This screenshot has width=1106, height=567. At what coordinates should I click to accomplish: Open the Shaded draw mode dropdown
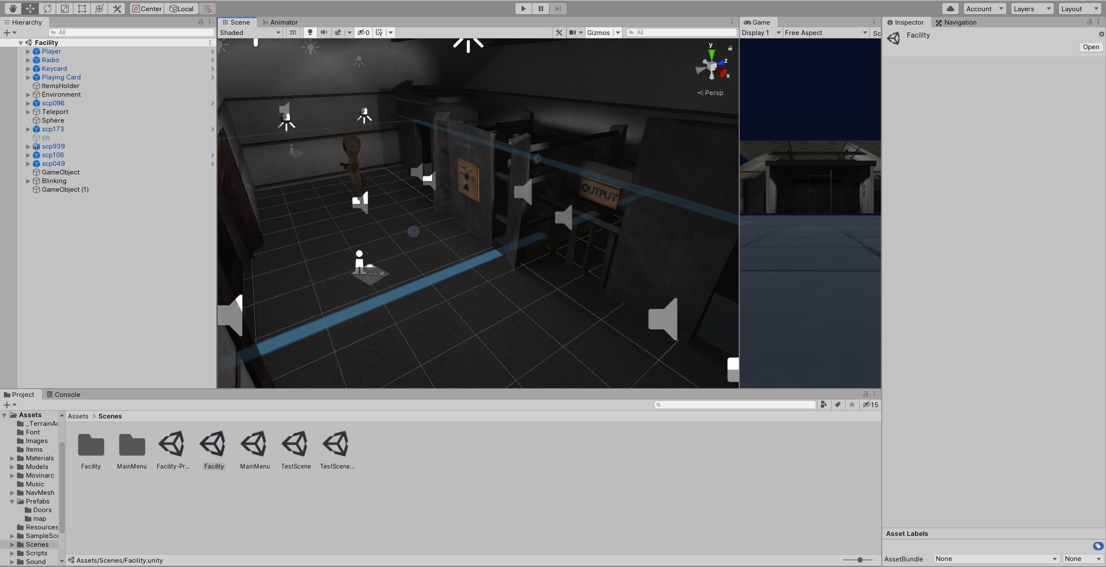250,32
